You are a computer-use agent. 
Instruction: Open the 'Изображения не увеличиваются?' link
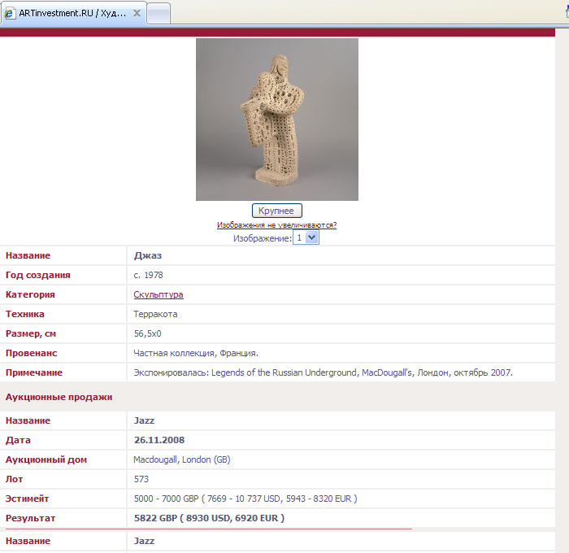276,225
